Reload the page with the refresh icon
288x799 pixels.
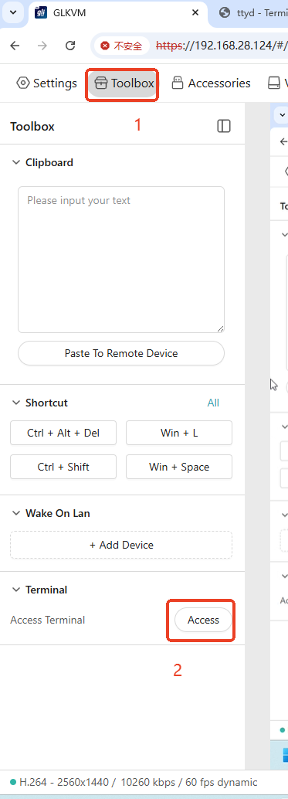71,46
